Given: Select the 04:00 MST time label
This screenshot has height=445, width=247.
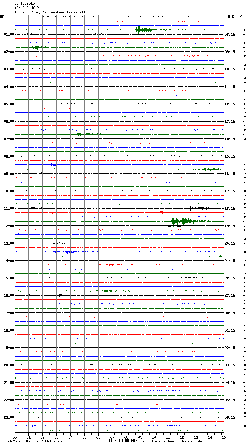Looking at the screenshot, I should tap(9, 87).
